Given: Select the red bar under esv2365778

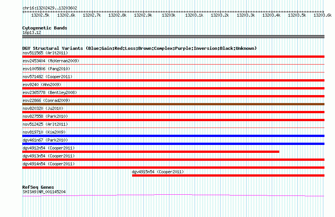Looking at the screenshot, I should coord(173,96).
